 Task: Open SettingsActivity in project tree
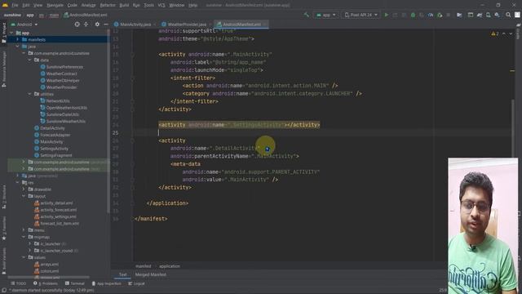tap(54, 149)
